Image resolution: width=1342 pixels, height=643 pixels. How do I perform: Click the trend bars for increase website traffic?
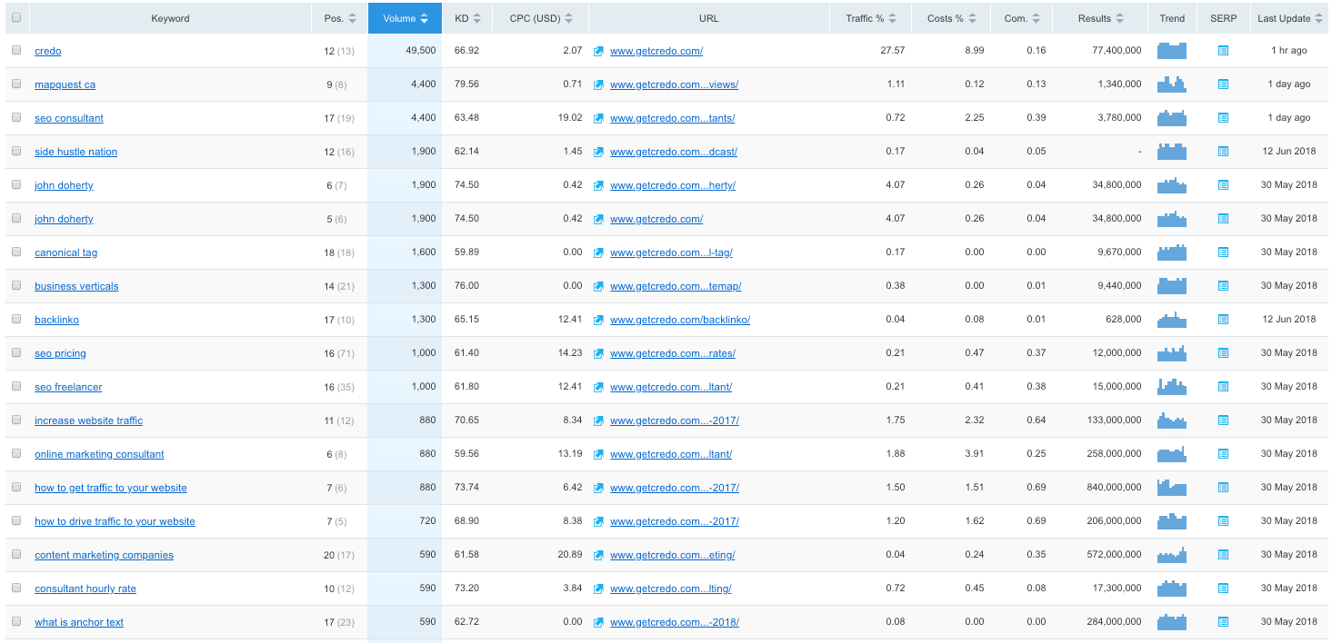[1172, 420]
